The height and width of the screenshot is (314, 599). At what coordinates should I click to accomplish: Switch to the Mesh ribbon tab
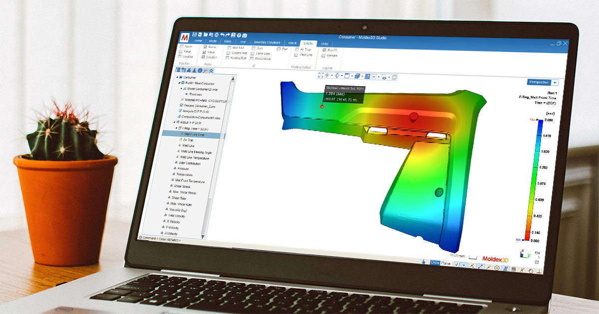[228, 41]
